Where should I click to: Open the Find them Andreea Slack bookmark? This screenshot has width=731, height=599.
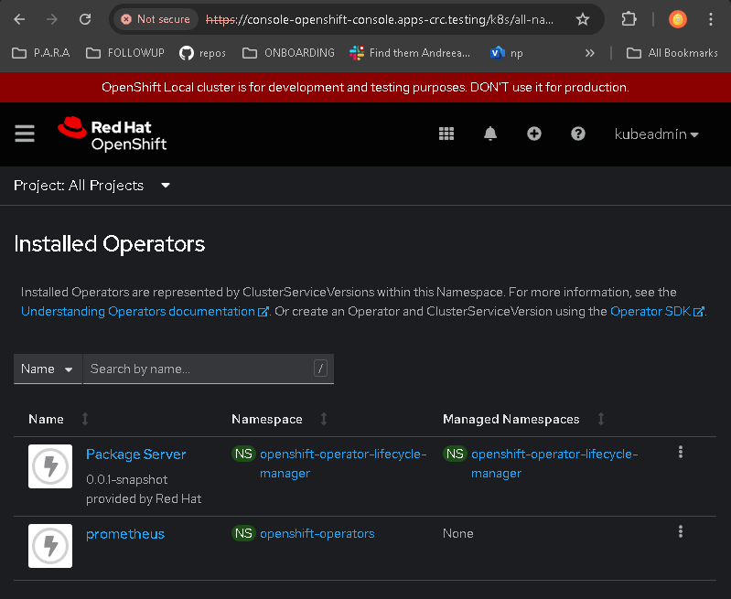click(409, 53)
